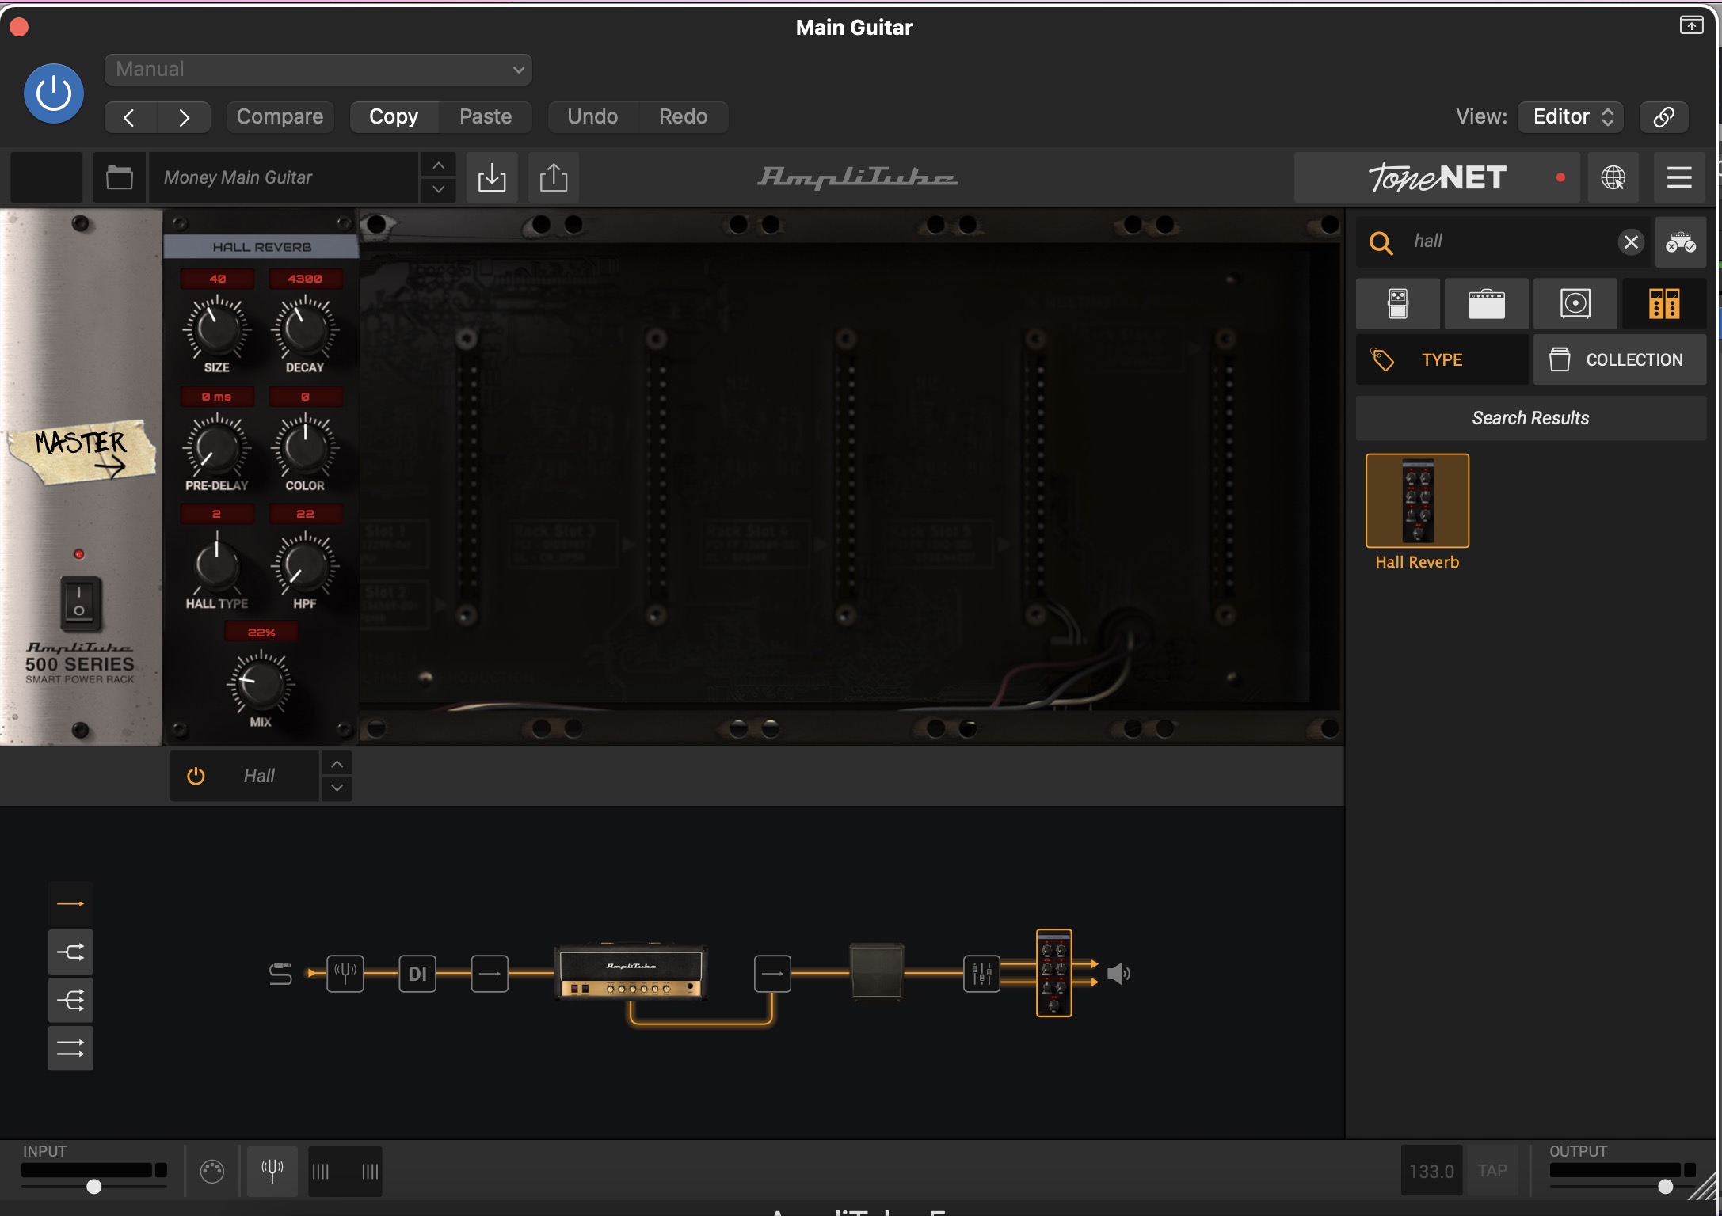This screenshot has width=1722, height=1216.
Task: Select the dual parallel chain routing icon
Action: click(x=70, y=1048)
